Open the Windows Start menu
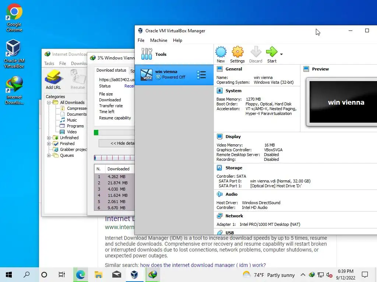 [9, 275]
